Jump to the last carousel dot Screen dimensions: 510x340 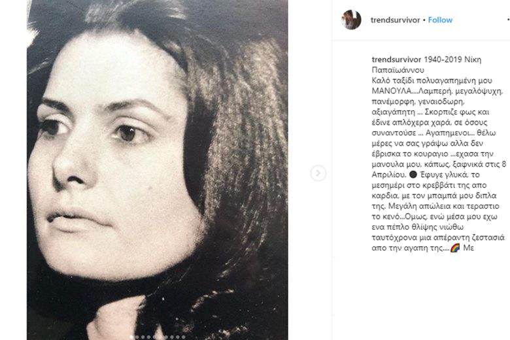(184, 337)
